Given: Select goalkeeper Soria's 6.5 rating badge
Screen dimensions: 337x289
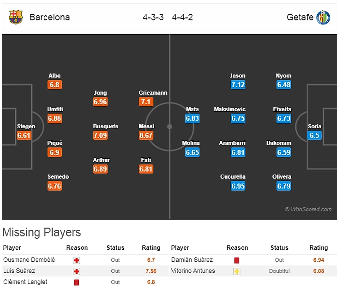Looking at the screenshot, I should 314,136.
